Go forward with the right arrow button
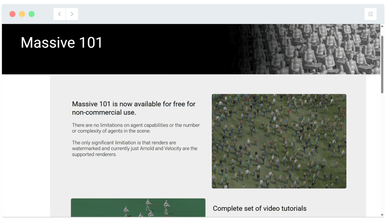This screenshot has width=386, height=221. (72, 14)
